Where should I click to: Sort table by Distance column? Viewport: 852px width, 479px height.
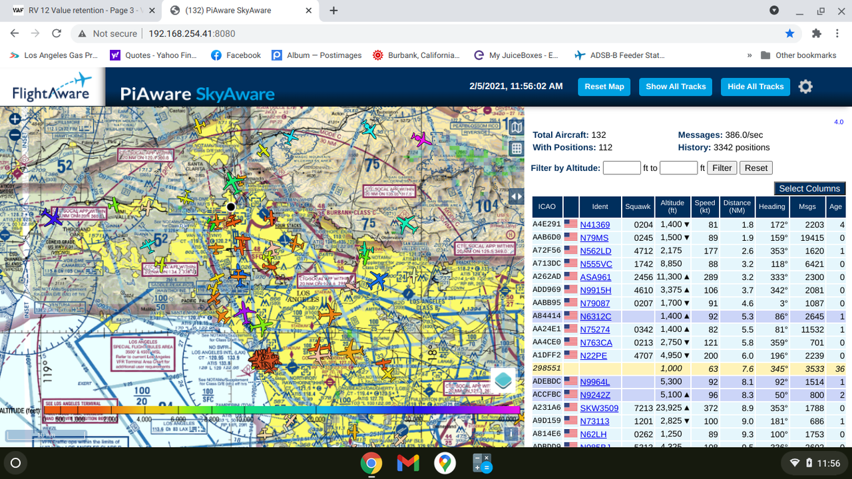pyautogui.click(x=737, y=207)
